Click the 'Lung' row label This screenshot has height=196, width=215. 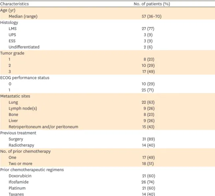click(13, 102)
